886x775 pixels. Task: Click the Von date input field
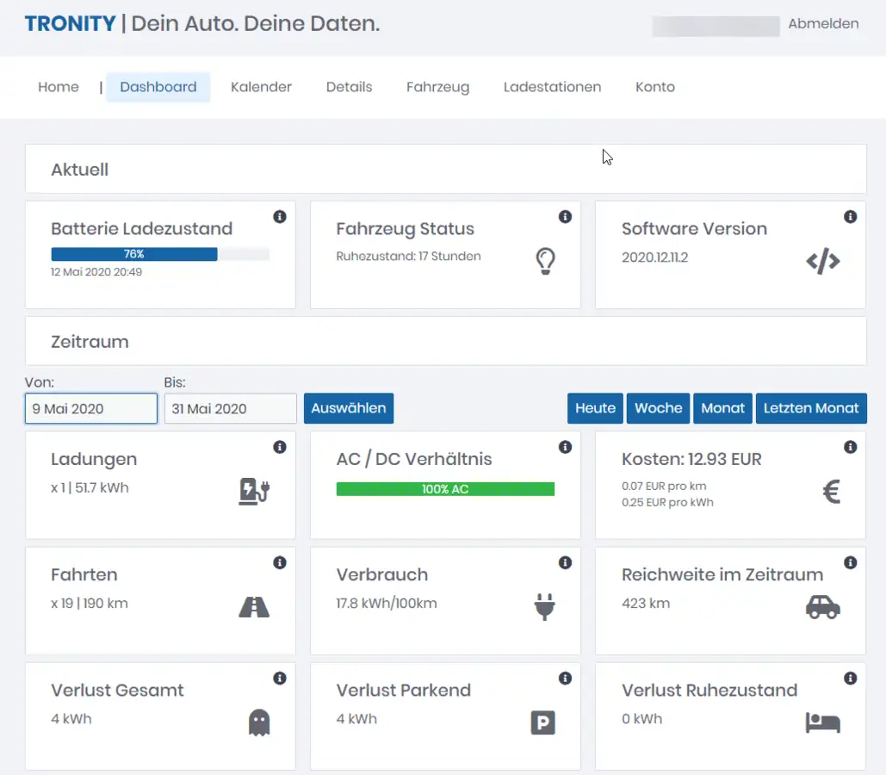click(91, 409)
